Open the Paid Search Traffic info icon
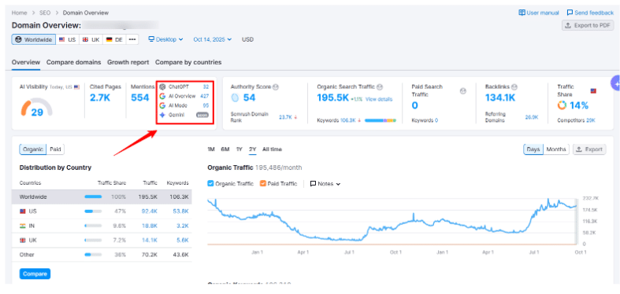Viewport: 620px width, 294px height. click(x=463, y=91)
